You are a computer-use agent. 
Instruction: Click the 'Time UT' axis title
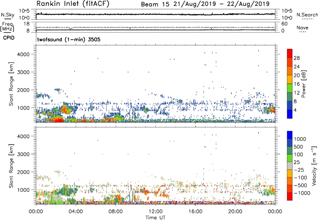pos(155,218)
